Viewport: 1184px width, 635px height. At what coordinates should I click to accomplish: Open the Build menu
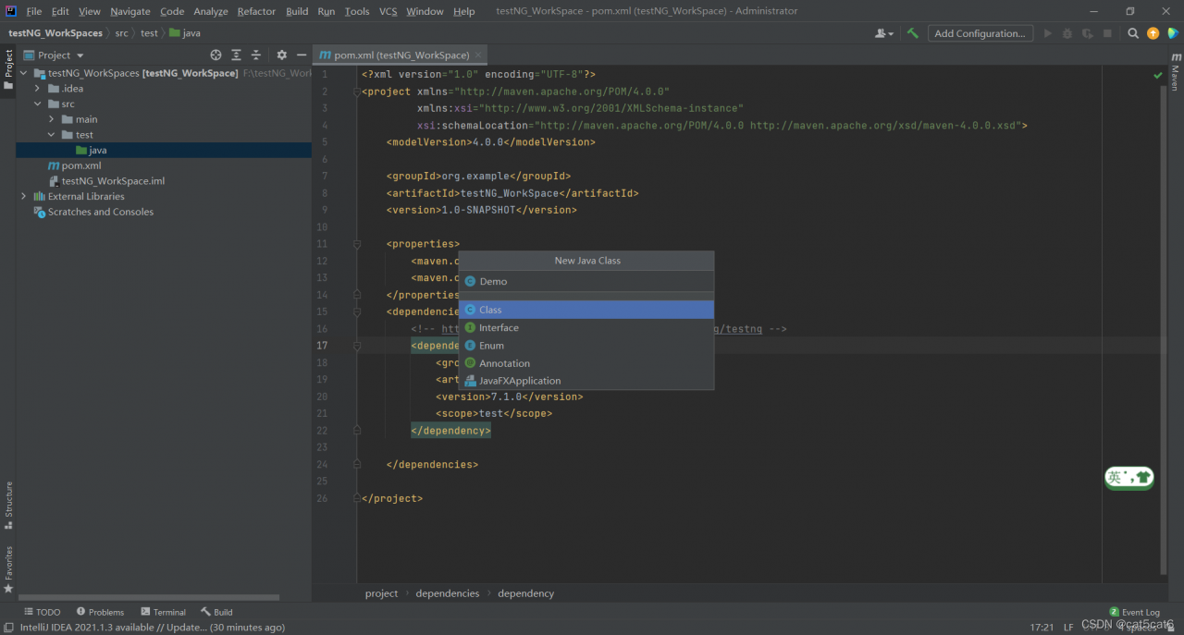click(x=297, y=11)
